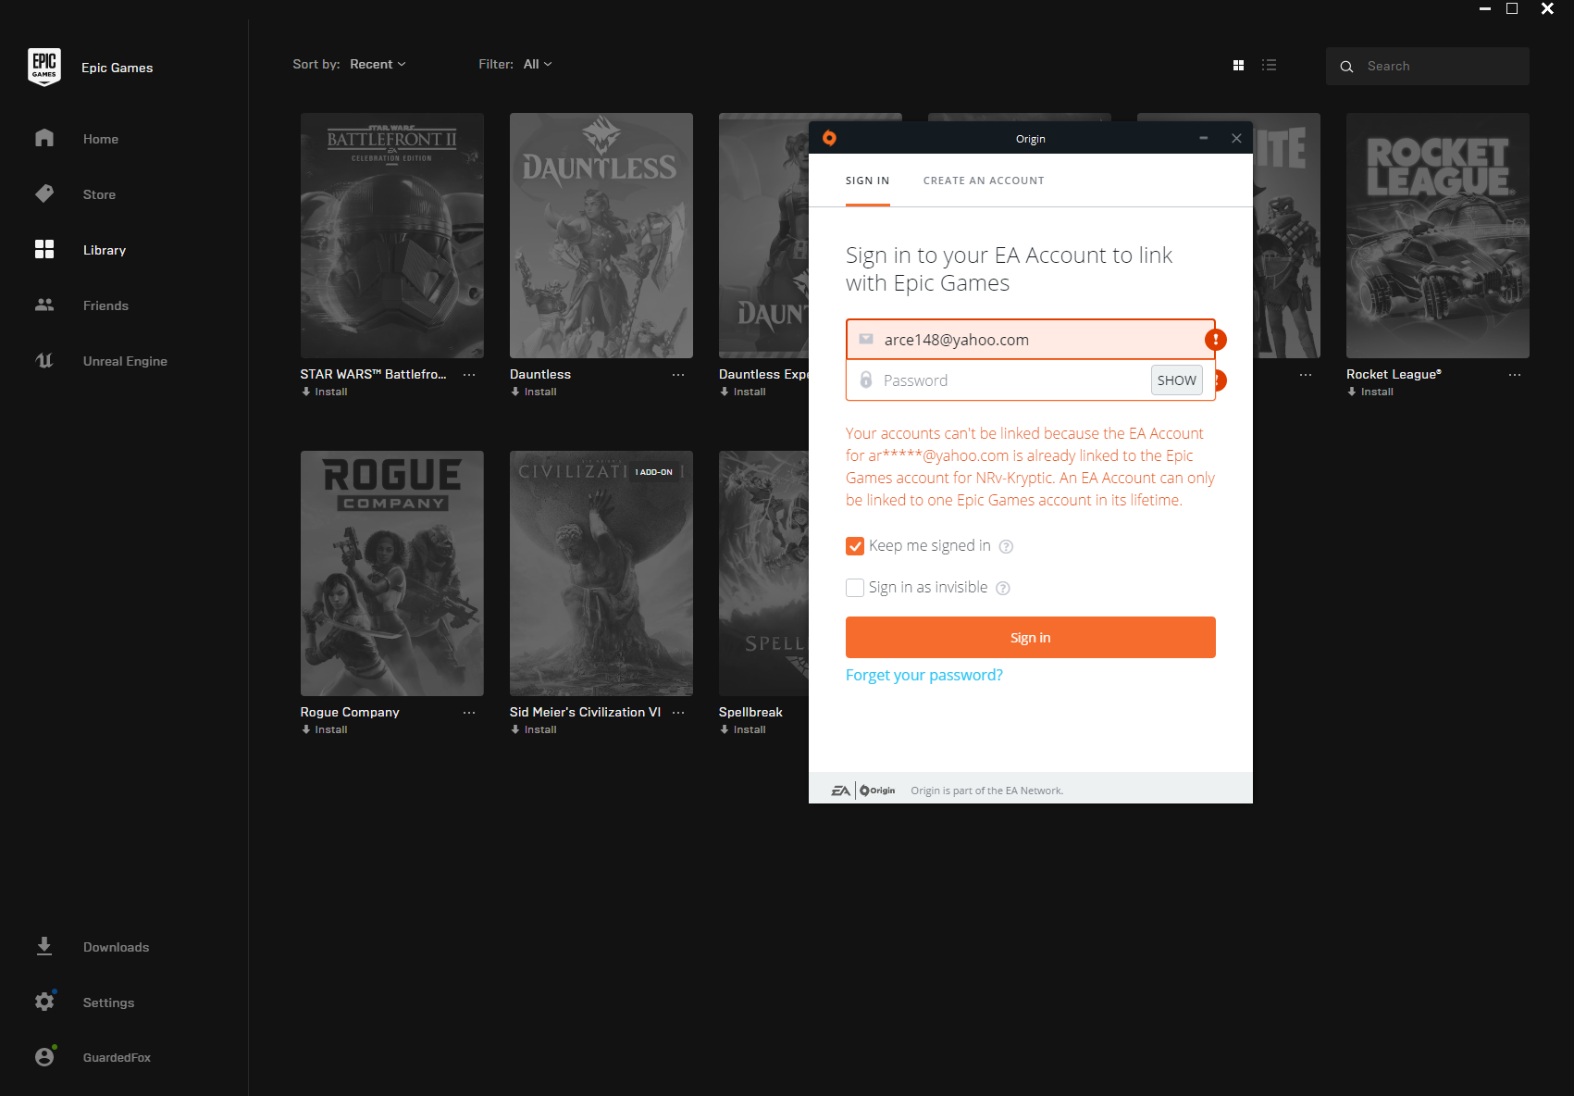This screenshot has width=1574, height=1096.
Task: Click the orange Sign in button
Action: coord(1030,637)
